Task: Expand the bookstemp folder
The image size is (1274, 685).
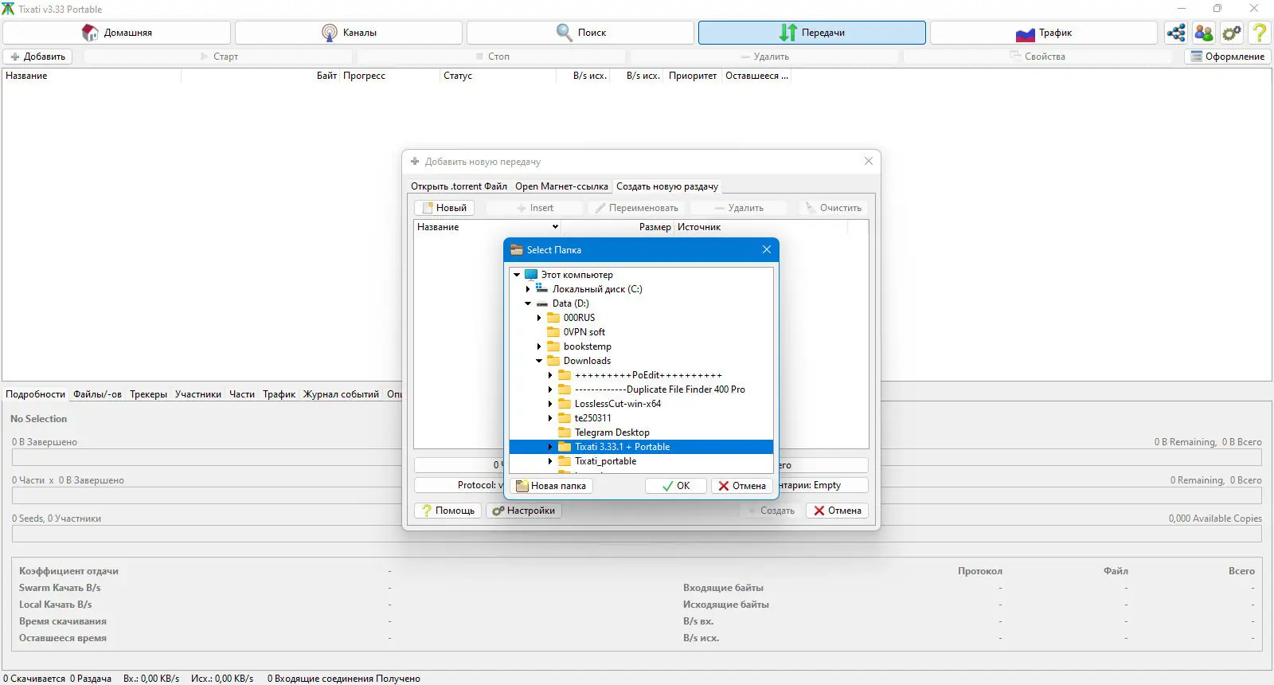Action: coord(539,346)
